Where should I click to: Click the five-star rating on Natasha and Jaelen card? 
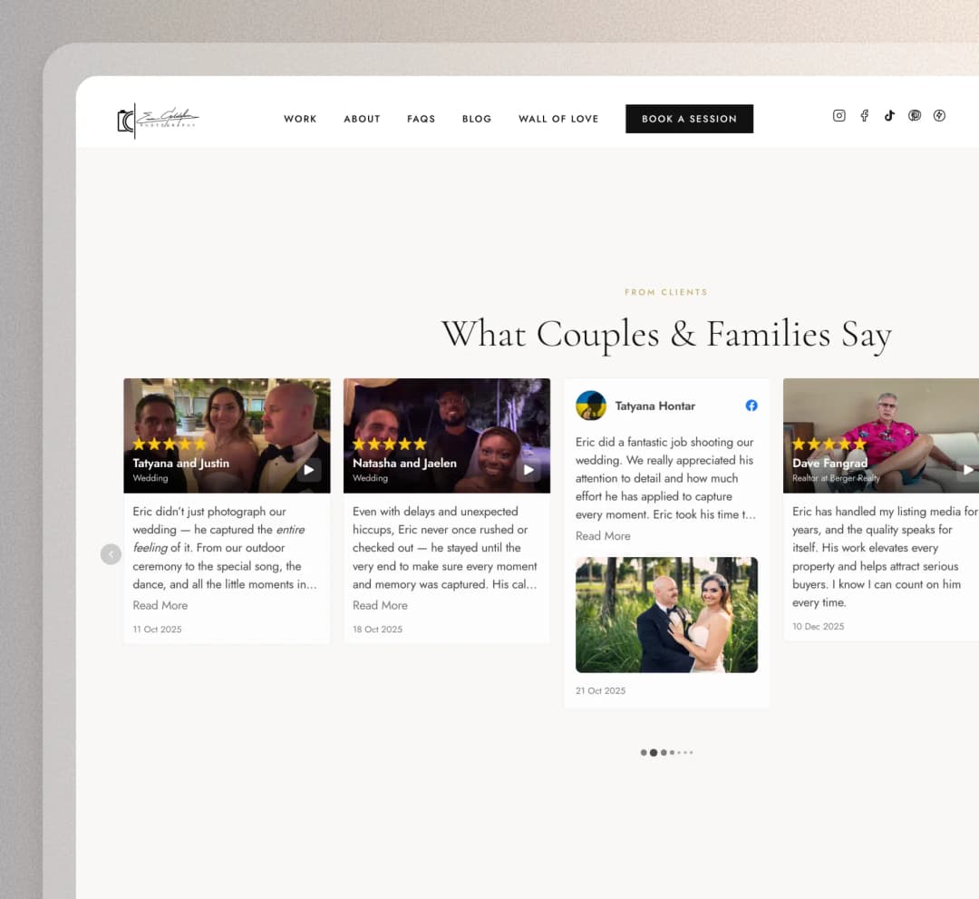[390, 445]
